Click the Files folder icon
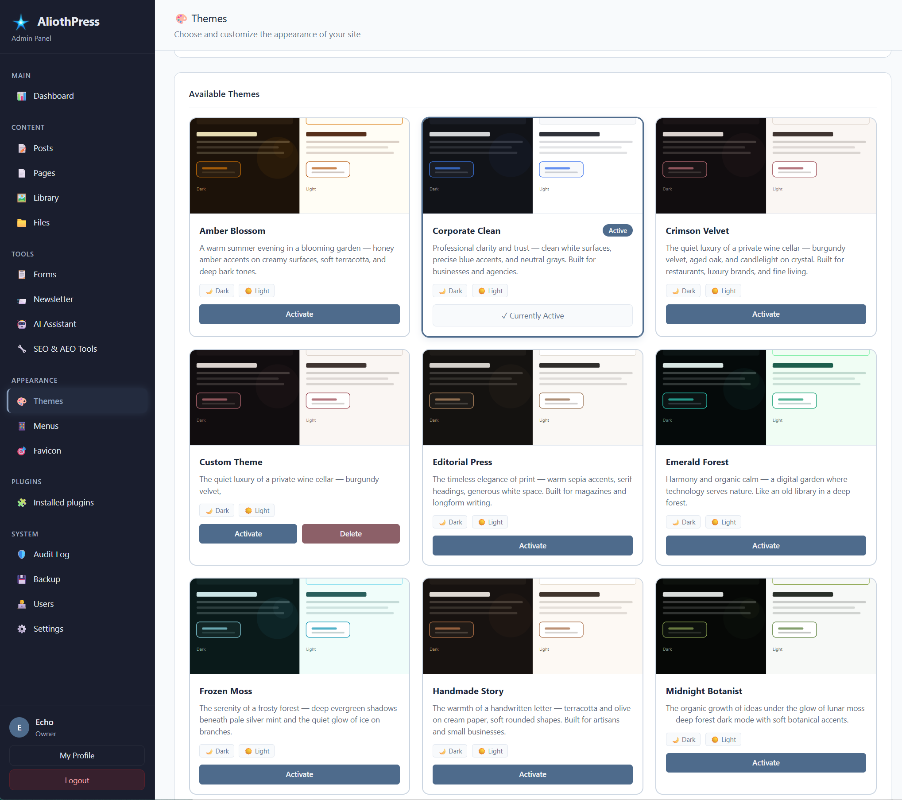The height and width of the screenshot is (800, 902). (22, 223)
